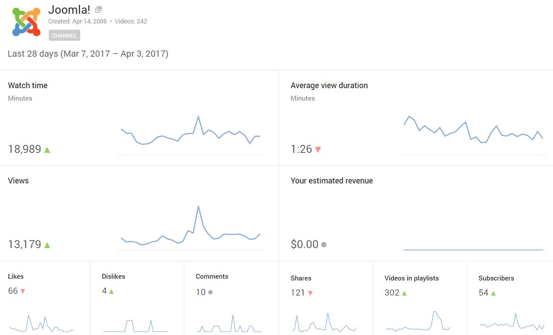The width and height of the screenshot is (553, 335).
Task: Click the green up arrow beside 54 subscribers
Action: tap(493, 293)
